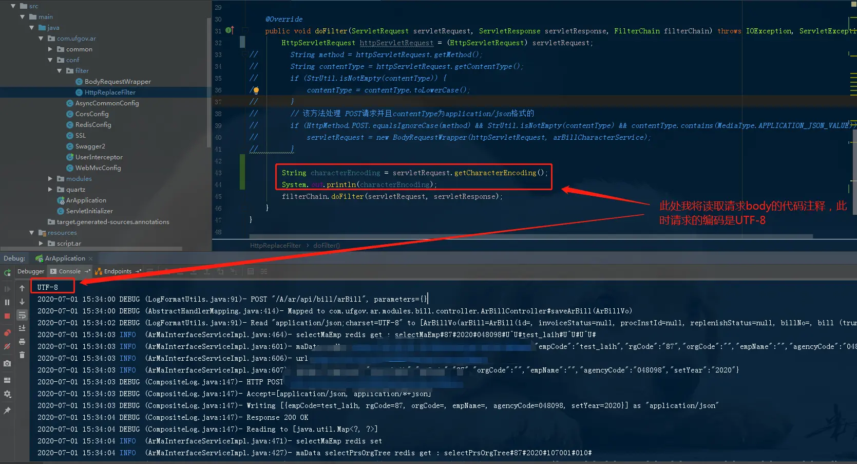Click Scroll to End console icon
857x464 pixels.
coord(22,328)
